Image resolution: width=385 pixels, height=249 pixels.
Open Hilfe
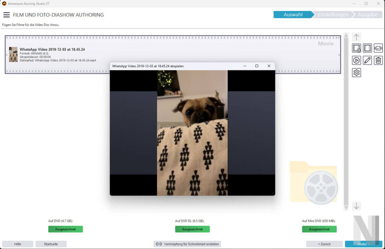[x=17, y=244]
